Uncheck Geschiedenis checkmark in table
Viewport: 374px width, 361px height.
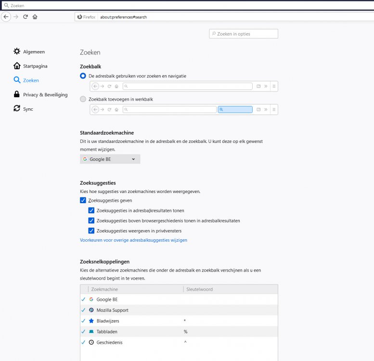tap(83, 342)
